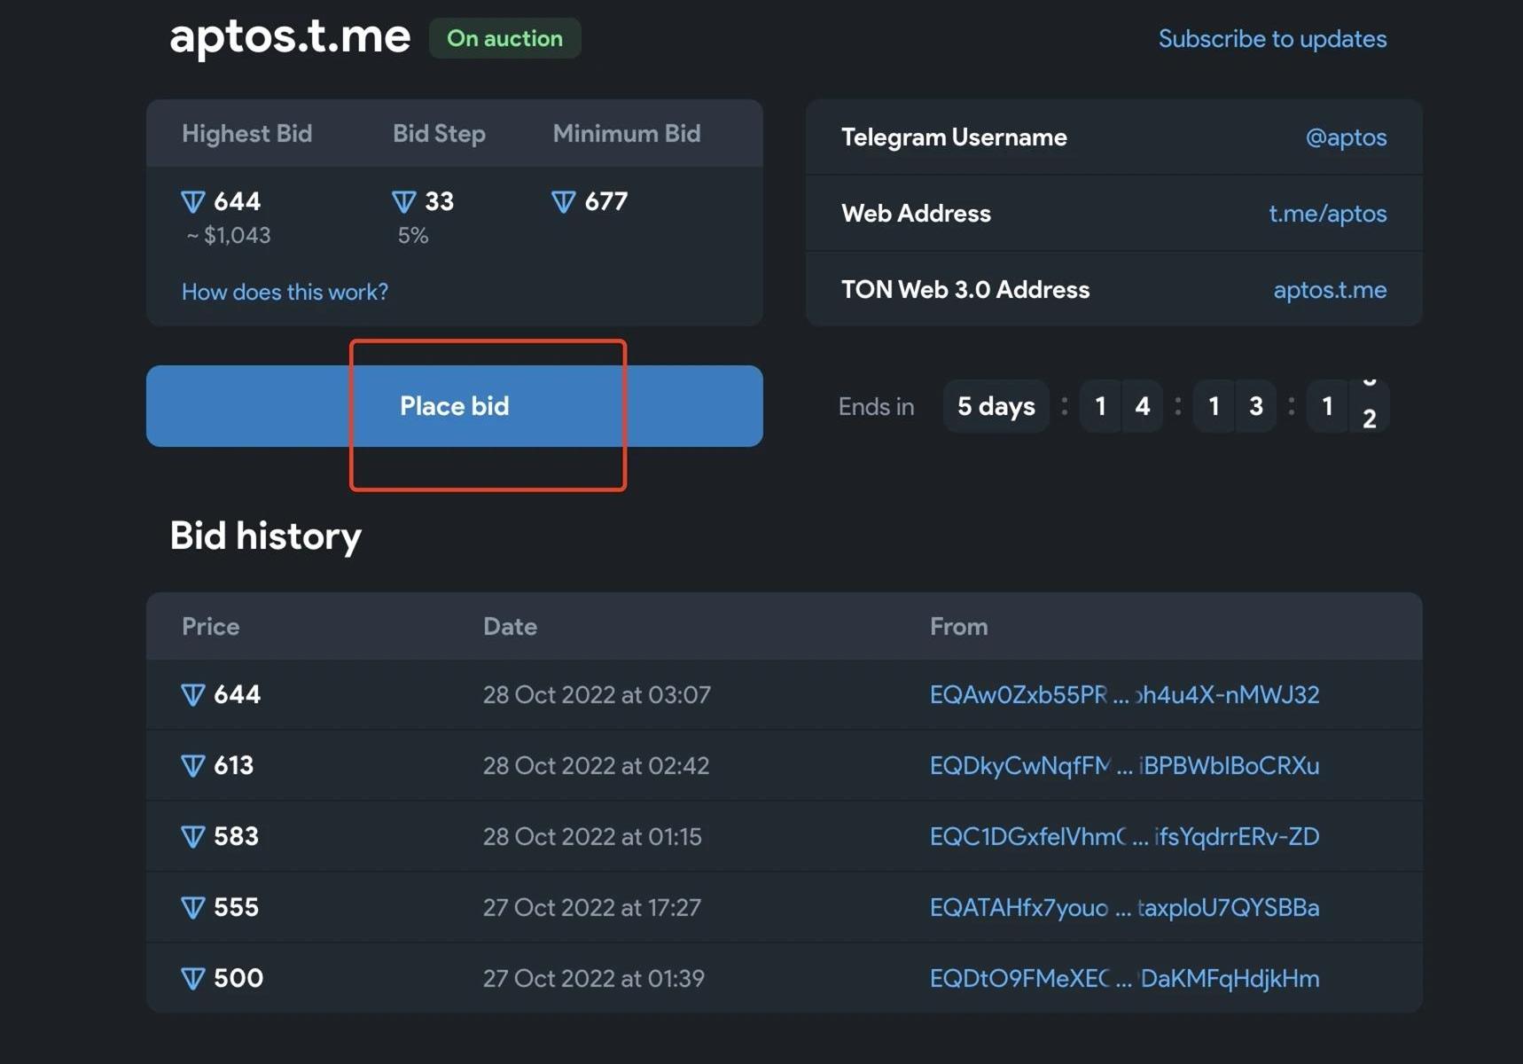The width and height of the screenshot is (1523, 1064).
Task: Click the Price column header
Action: [x=210, y=627]
